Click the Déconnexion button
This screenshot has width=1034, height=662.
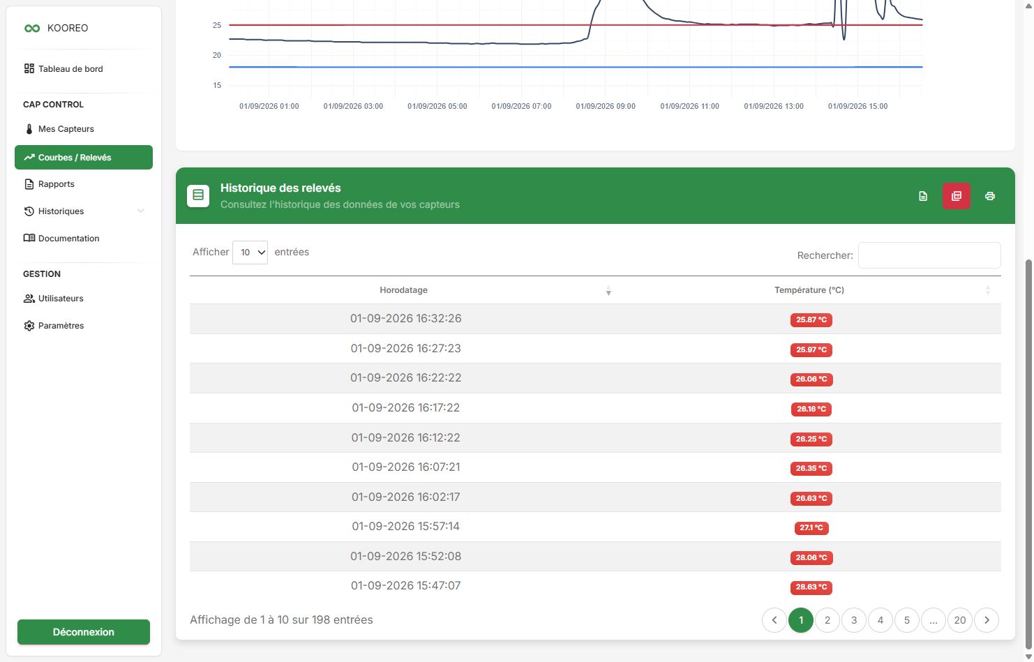click(x=84, y=632)
